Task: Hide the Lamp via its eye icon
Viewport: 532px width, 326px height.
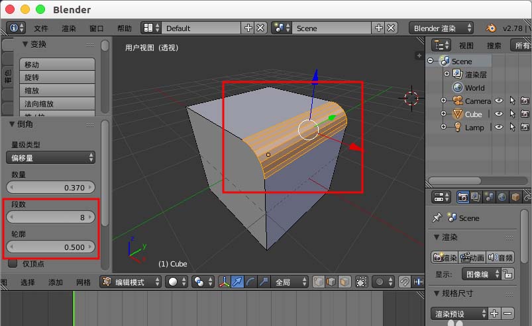Action: [x=499, y=127]
